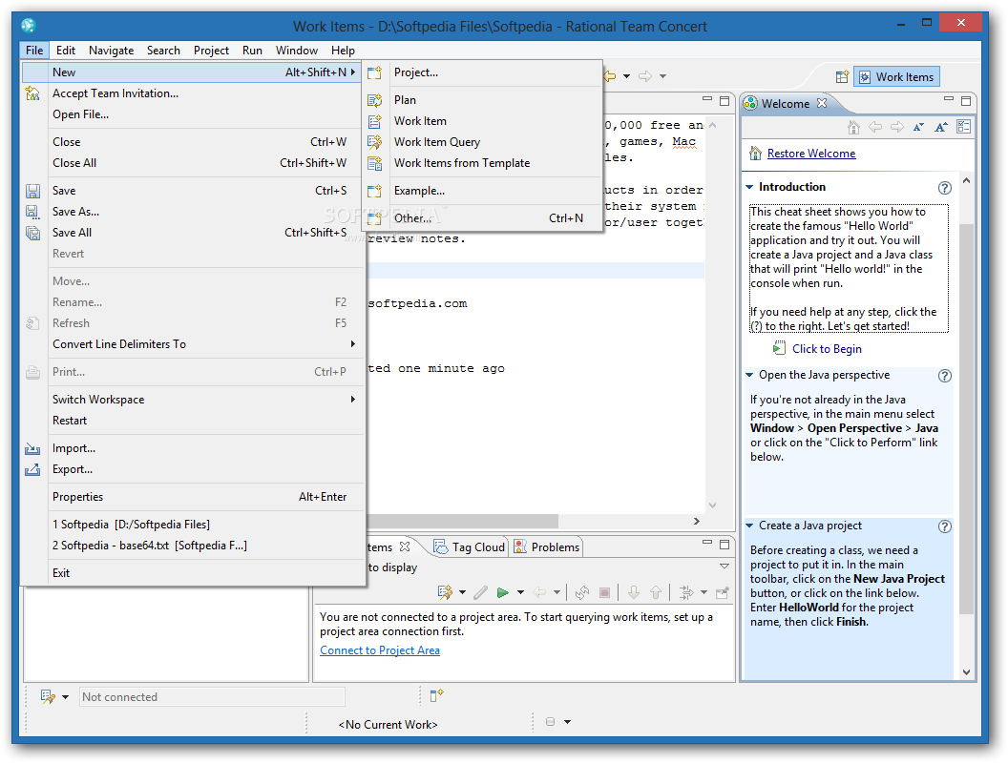
Task: Open help for Open the Java perspective
Action: (944, 376)
